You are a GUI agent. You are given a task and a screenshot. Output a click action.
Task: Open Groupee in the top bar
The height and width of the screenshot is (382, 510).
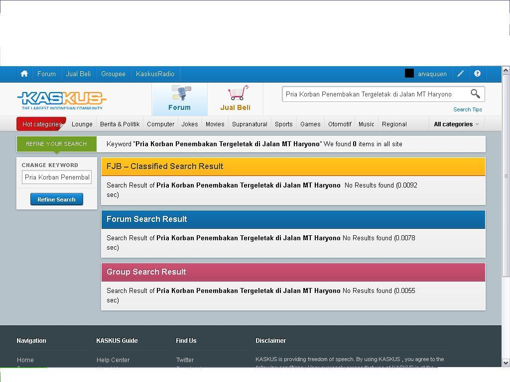[x=113, y=74]
